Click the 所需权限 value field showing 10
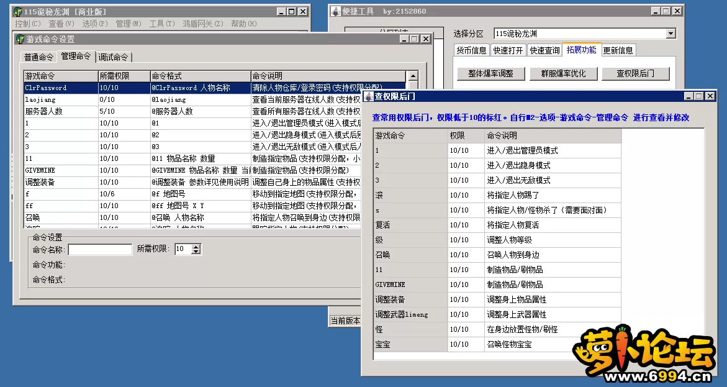This screenshot has width=727, height=387. tap(183, 249)
